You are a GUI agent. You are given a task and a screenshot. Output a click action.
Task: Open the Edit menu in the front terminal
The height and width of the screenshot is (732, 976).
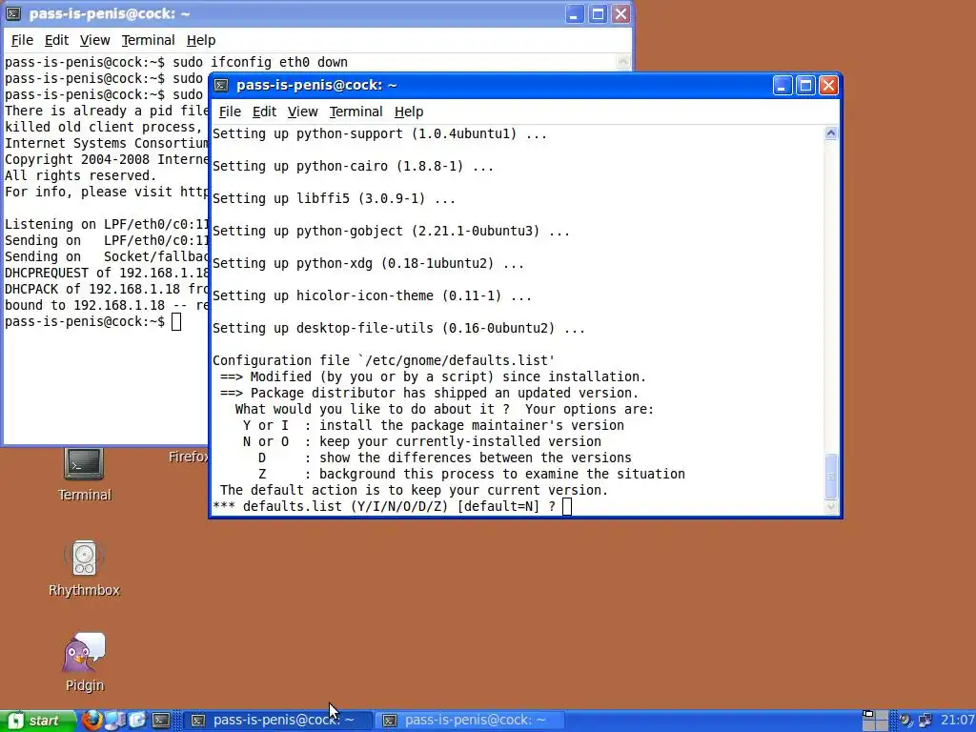tap(264, 112)
